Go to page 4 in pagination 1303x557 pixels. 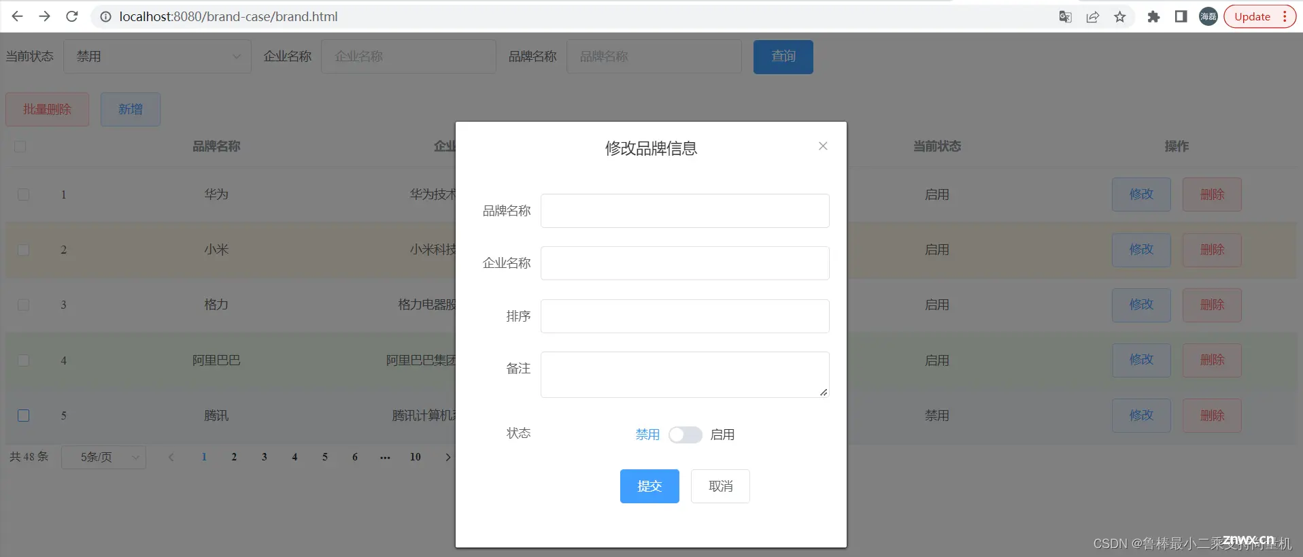[x=294, y=457]
